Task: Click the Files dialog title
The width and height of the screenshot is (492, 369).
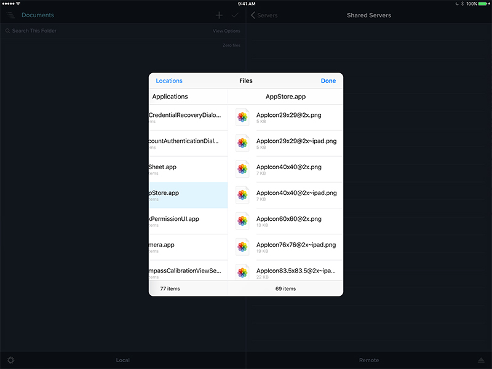Action: tap(246, 81)
